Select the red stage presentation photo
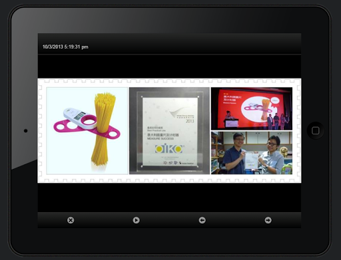 (252, 108)
